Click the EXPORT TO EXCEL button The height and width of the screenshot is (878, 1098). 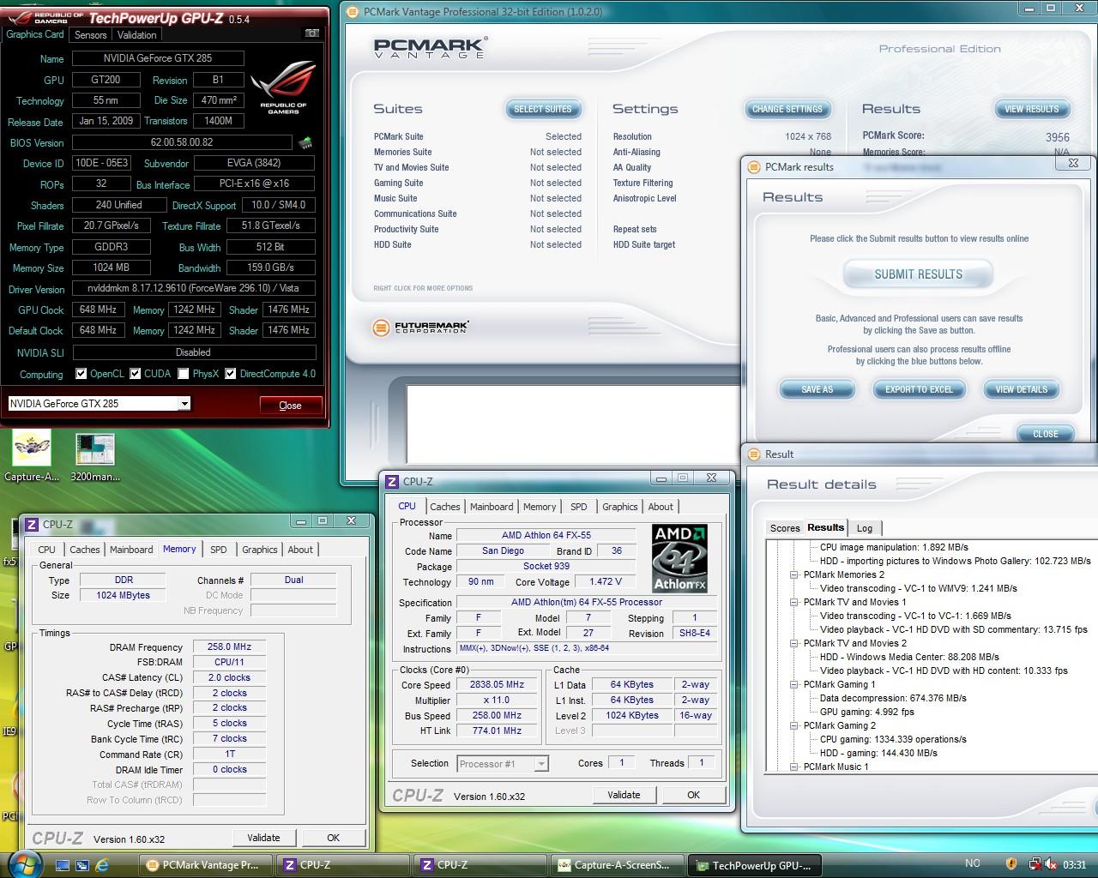coord(919,389)
